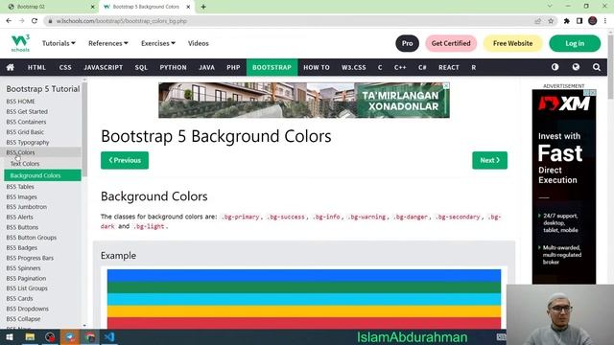Select REACT in the navbar
This screenshot has height=345, width=614.
coord(449,67)
